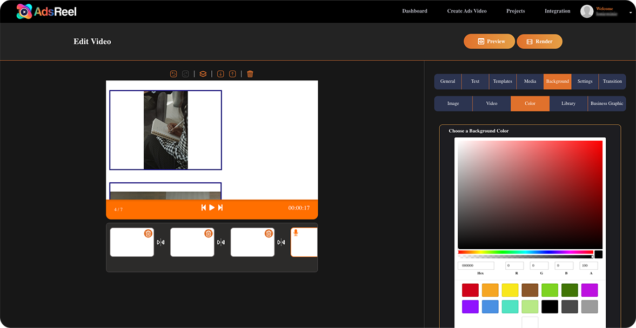Delete the first slide using its trash icon
The width and height of the screenshot is (636, 328).
tap(148, 233)
